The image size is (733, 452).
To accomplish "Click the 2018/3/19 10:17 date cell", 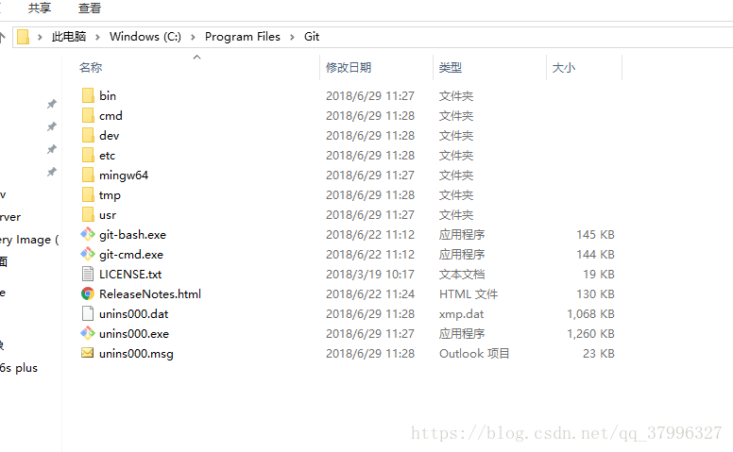I will (370, 275).
